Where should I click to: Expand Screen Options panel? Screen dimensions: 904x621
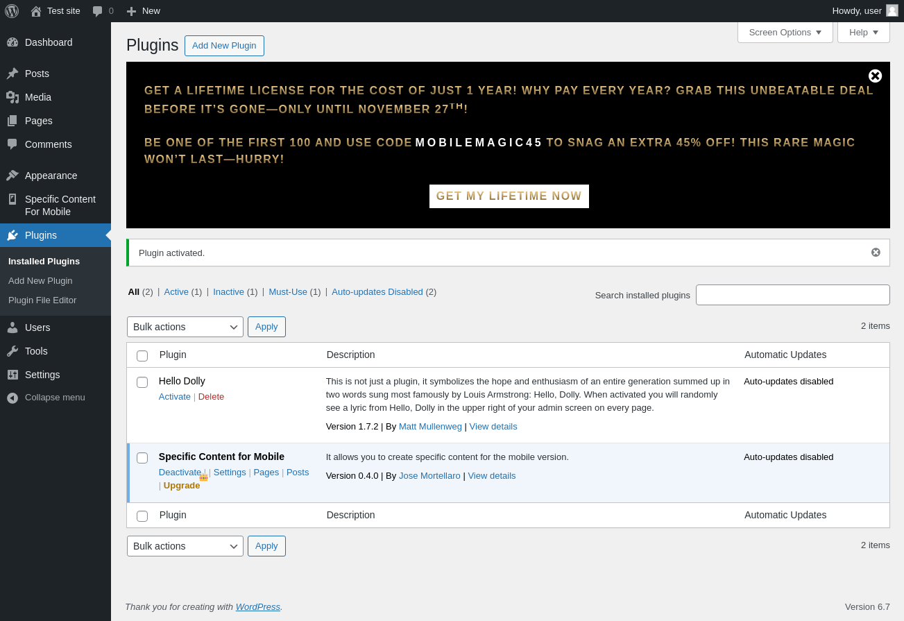pyautogui.click(x=785, y=32)
